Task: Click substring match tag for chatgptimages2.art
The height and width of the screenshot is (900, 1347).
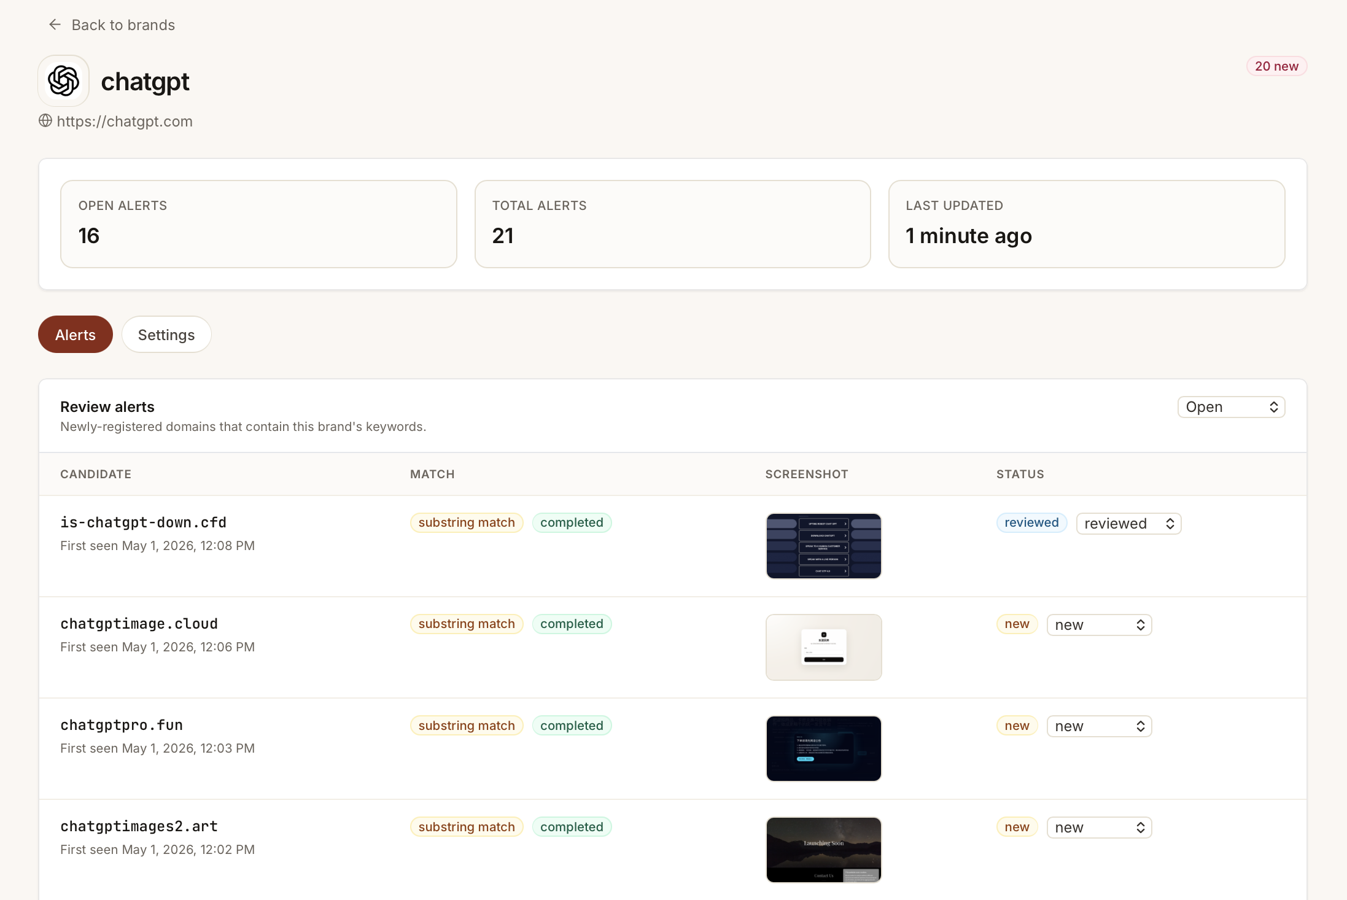Action: pos(467,827)
